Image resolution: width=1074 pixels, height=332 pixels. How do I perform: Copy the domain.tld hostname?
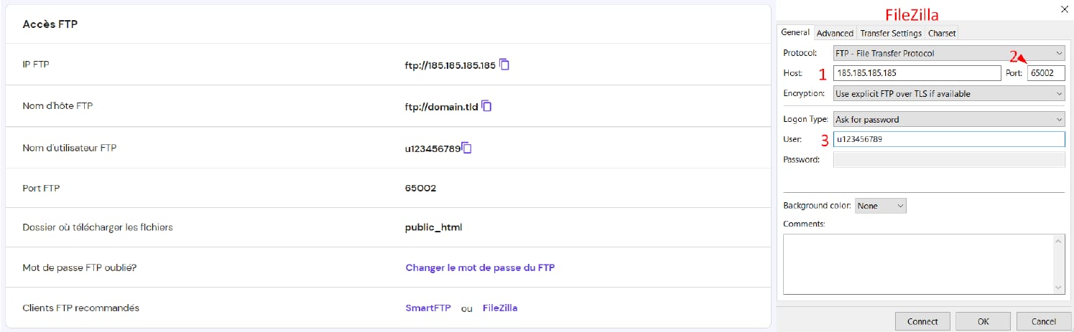[x=487, y=106]
